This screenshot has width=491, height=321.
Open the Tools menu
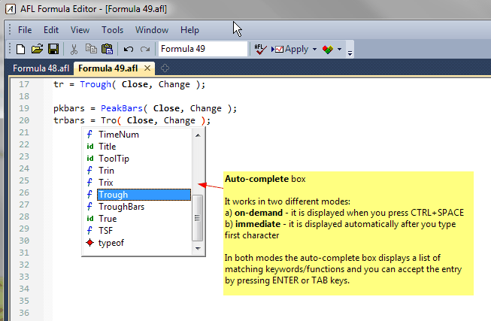(113, 30)
